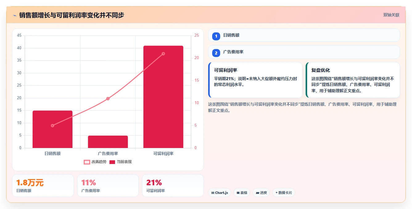Screen dimensions: 412x209
Task: Click the 21% 可留利润率 stat card
Action: point(173,186)
